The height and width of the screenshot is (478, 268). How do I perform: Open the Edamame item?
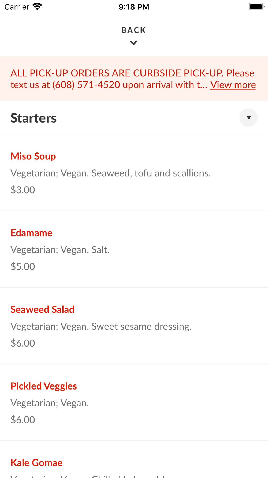[x=31, y=233]
